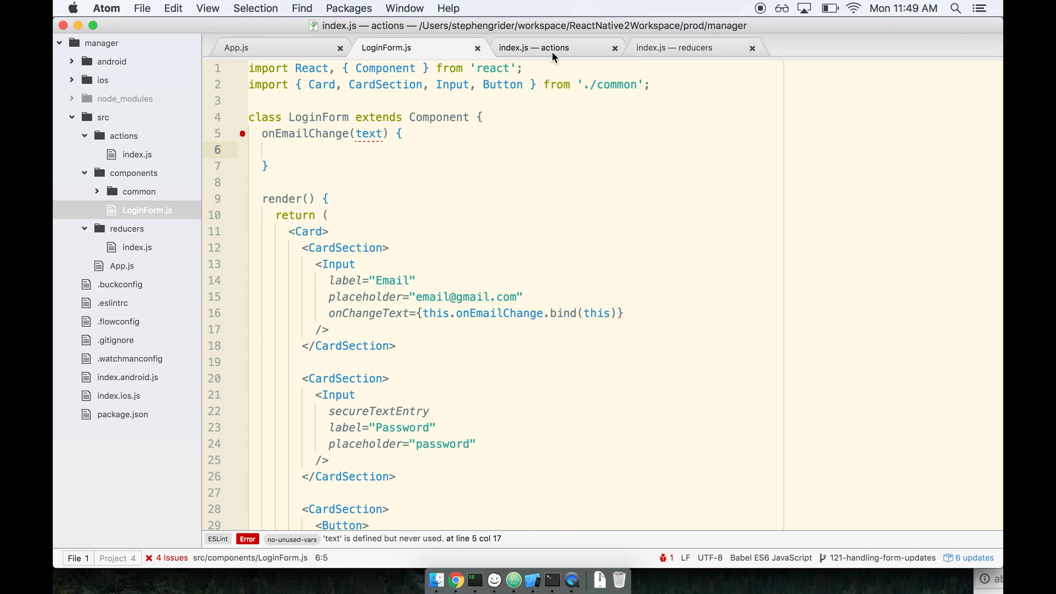1056x594 pixels.
Task: Open Finder from the dock
Action: (x=436, y=580)
